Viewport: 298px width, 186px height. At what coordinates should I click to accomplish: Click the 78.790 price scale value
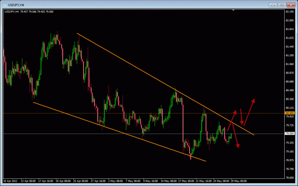(290, 169)
